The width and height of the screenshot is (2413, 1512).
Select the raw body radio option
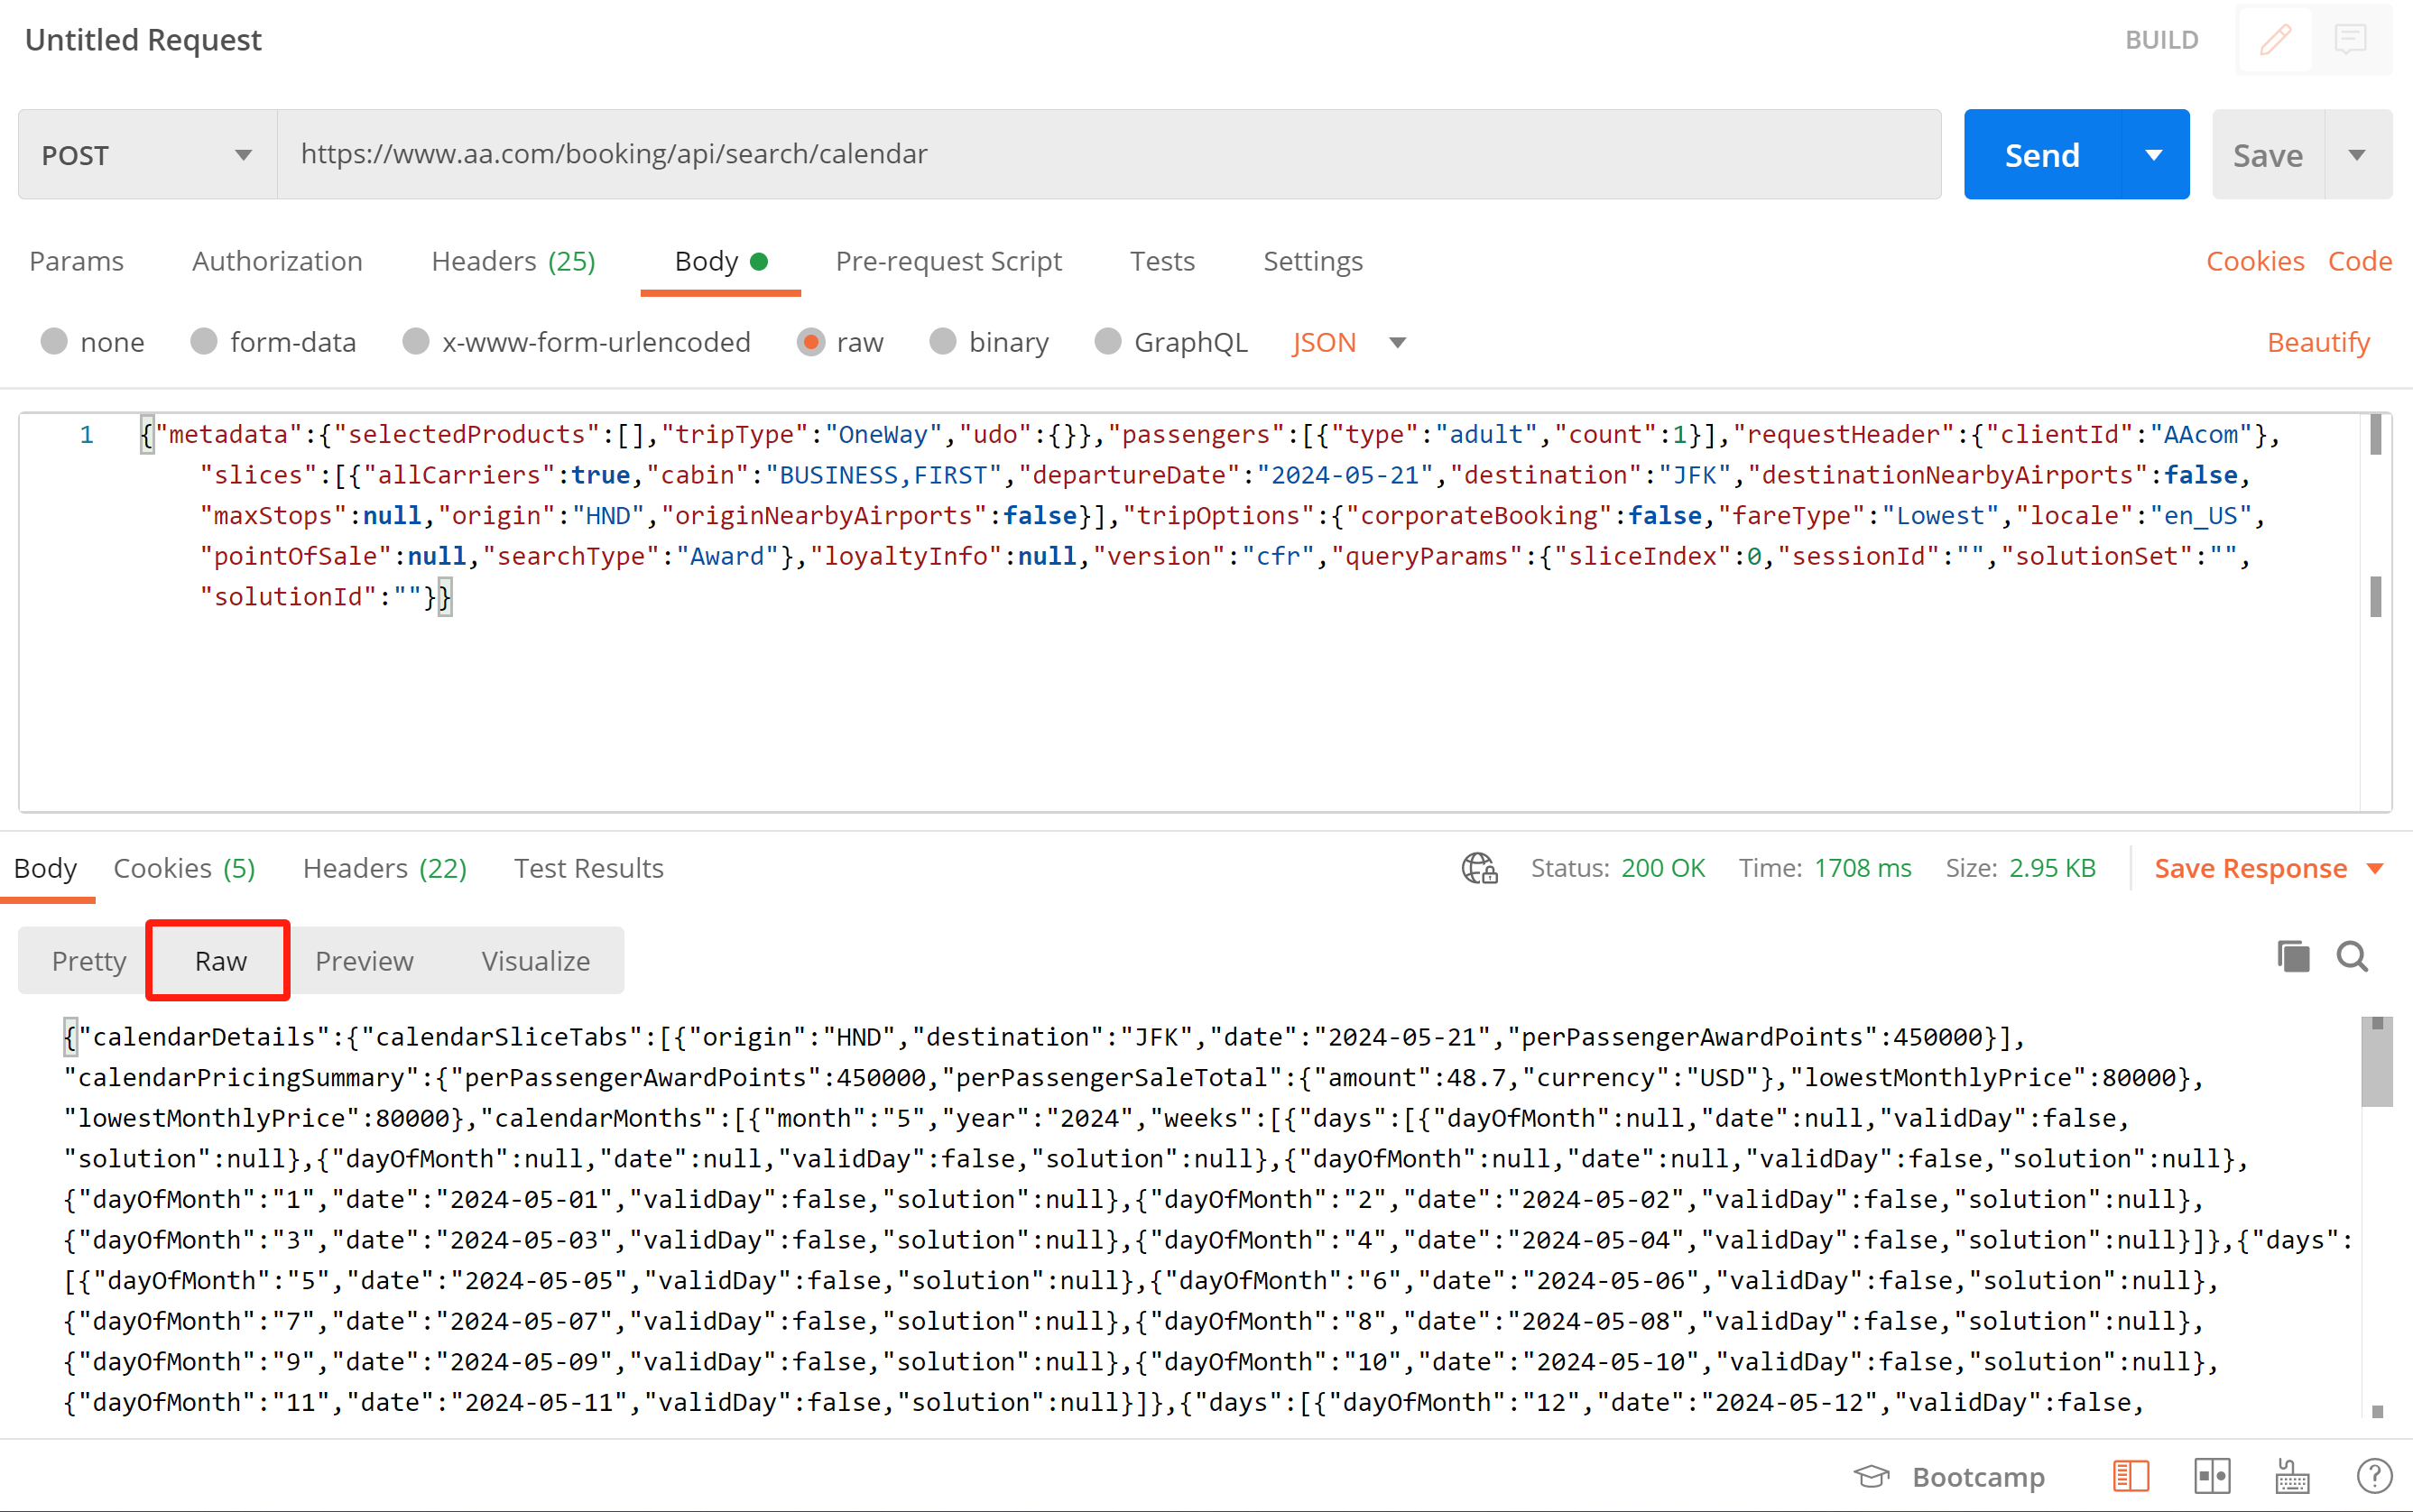point(811,342)
